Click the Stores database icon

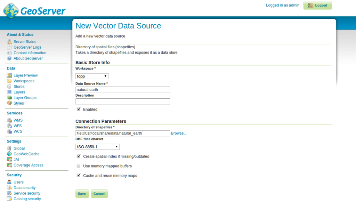click(9, 87)
